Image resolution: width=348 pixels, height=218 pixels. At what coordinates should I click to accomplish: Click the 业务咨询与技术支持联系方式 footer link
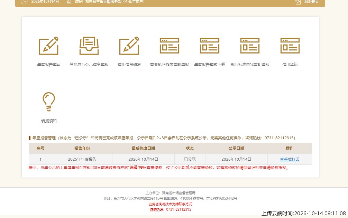pos(170,204)
